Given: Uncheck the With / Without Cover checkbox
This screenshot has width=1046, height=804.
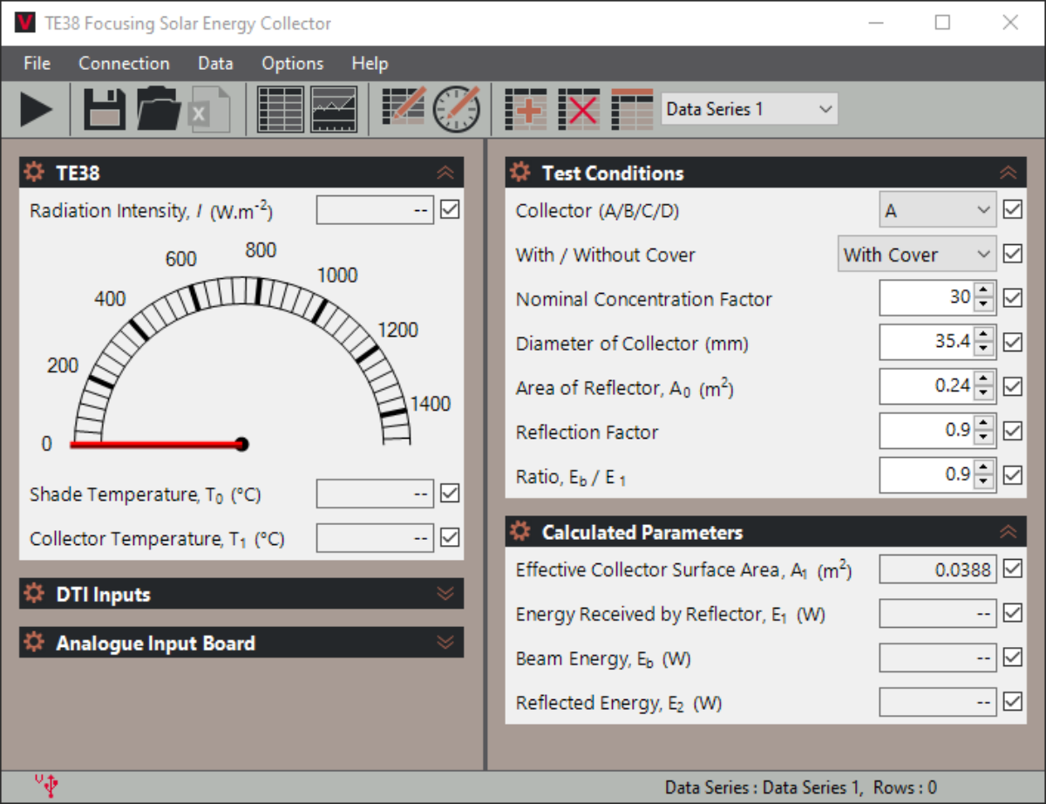Looking at the screenshot, I should pos(1012,254).
